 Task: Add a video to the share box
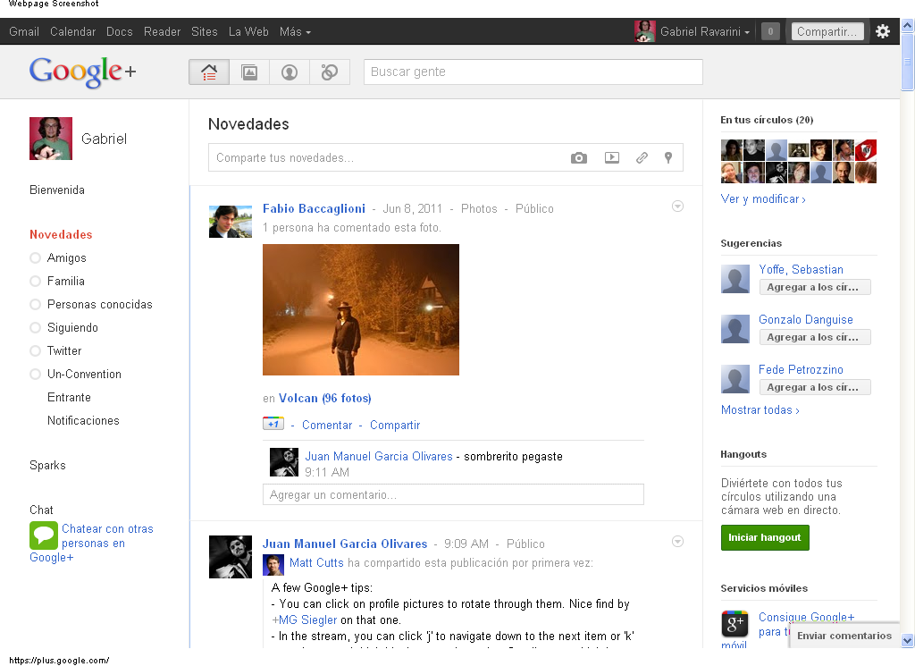(611, 158)
